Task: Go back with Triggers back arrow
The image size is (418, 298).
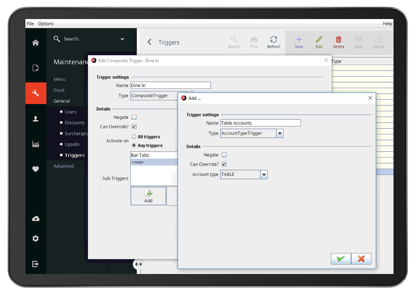Action: click(x=150, y=42)
